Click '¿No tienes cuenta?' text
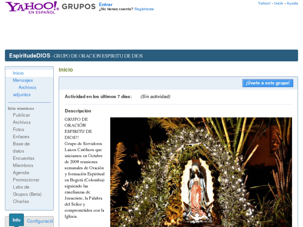This screenshot has height=227, width=303. click(x=116, y=9)
